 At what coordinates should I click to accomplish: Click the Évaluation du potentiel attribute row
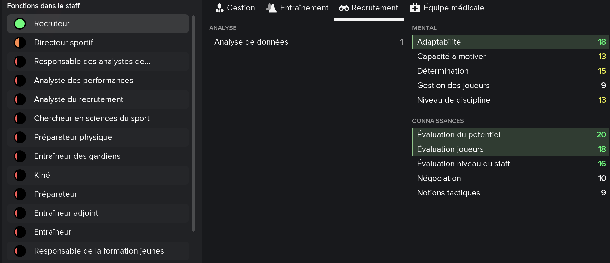point(510,135)
